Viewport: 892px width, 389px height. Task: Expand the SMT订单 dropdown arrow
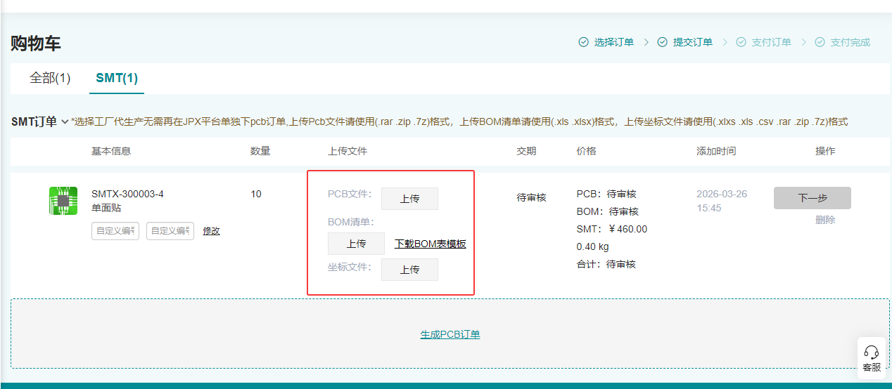tap(65, 122)
